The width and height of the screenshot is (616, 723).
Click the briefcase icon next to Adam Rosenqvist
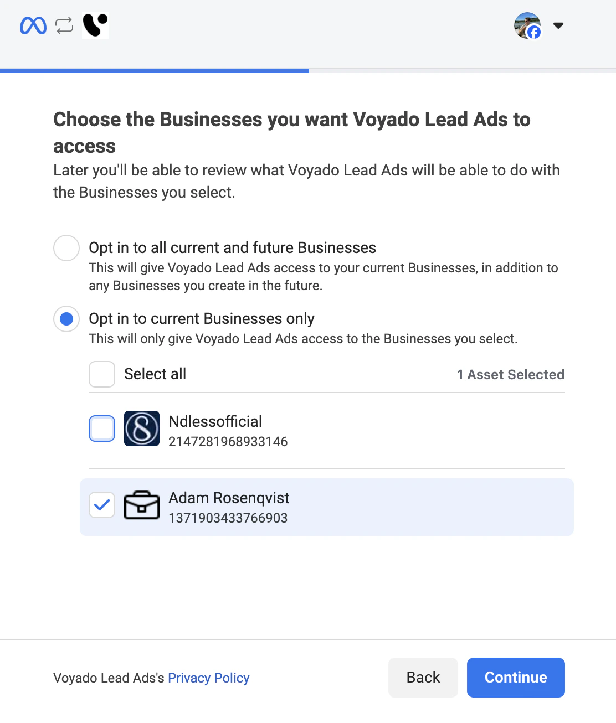click(141, 505)
